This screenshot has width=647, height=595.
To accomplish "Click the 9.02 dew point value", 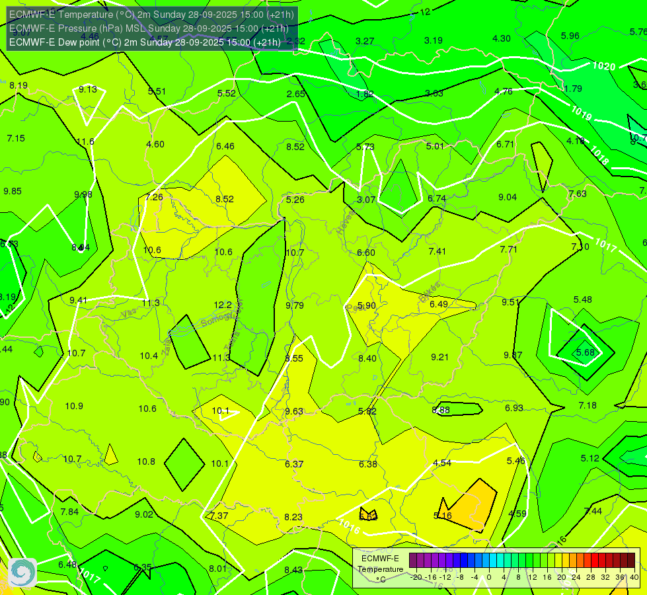I will coord(144,514).
